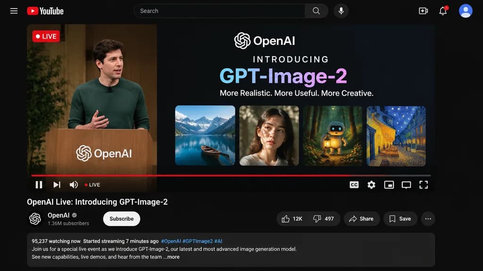Open the hamburger guide menu

(x=14, y=11)
